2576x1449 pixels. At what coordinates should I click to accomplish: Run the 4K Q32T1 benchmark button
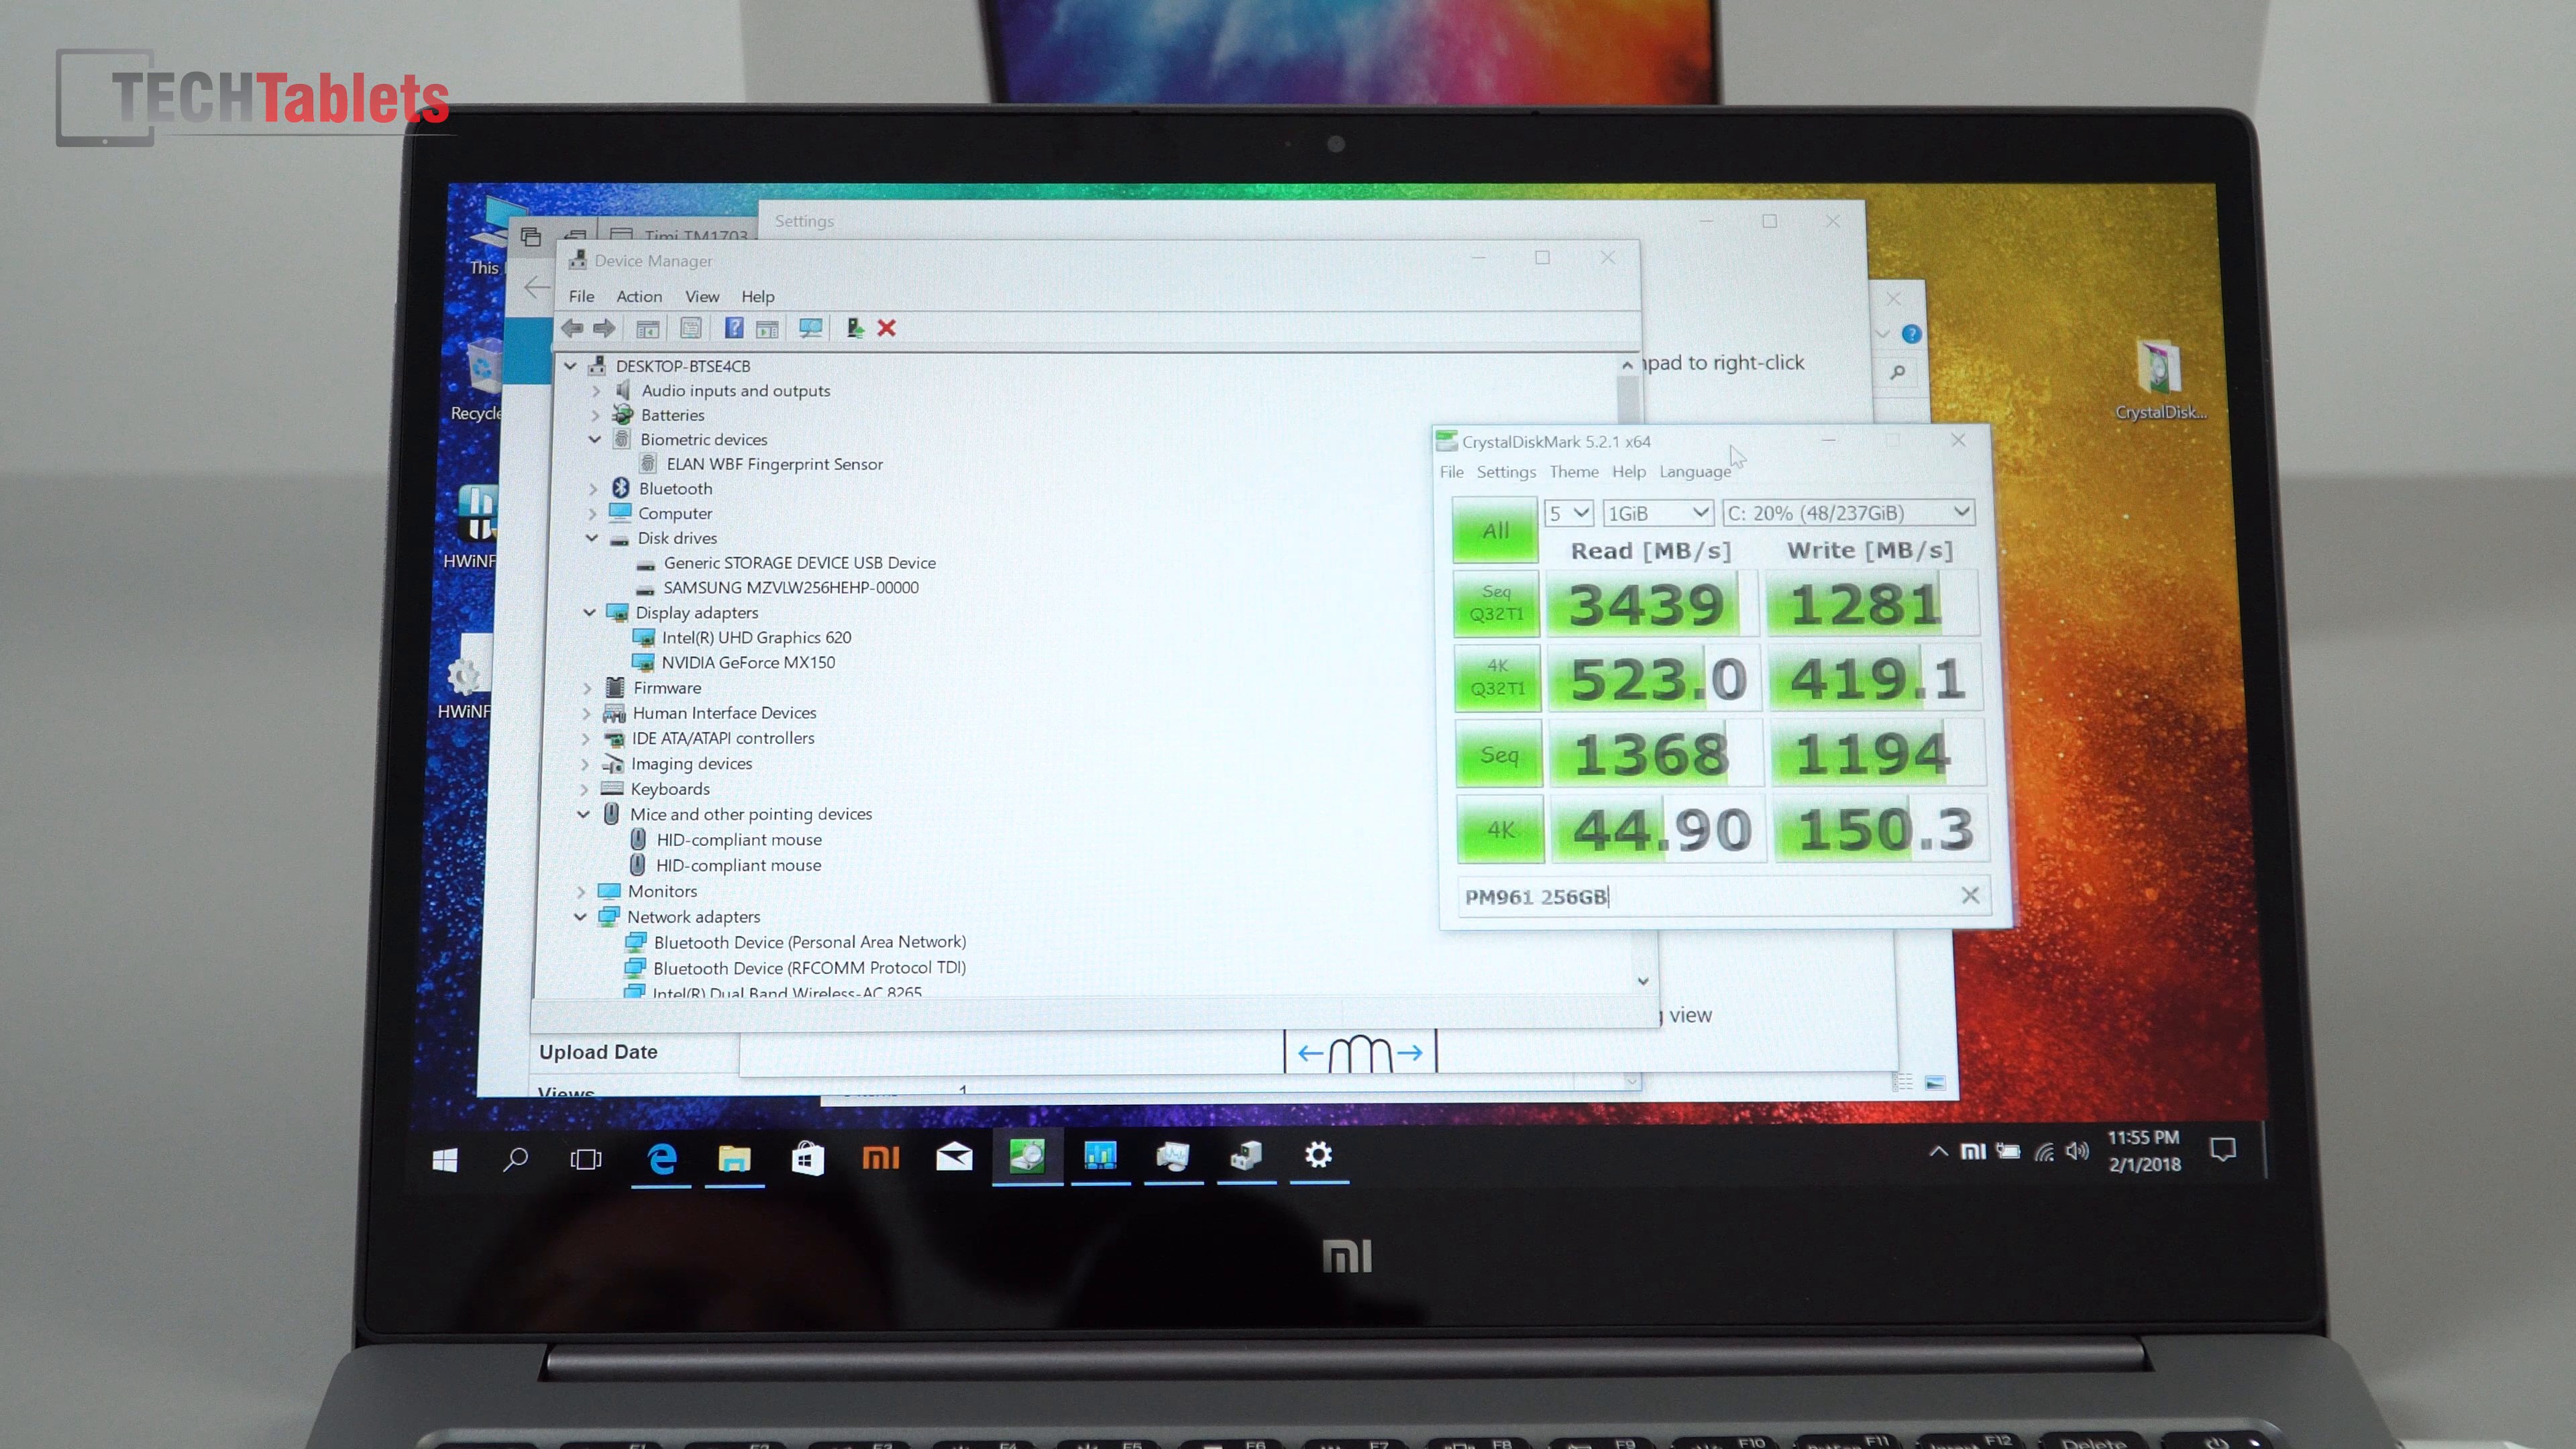1497,678
